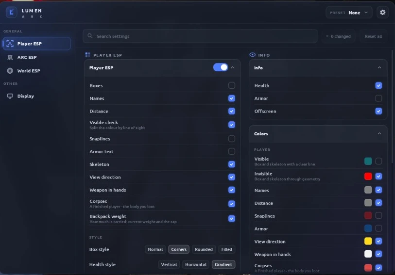
Task: Click the World ESP globe icon
Action: (10, 71)
